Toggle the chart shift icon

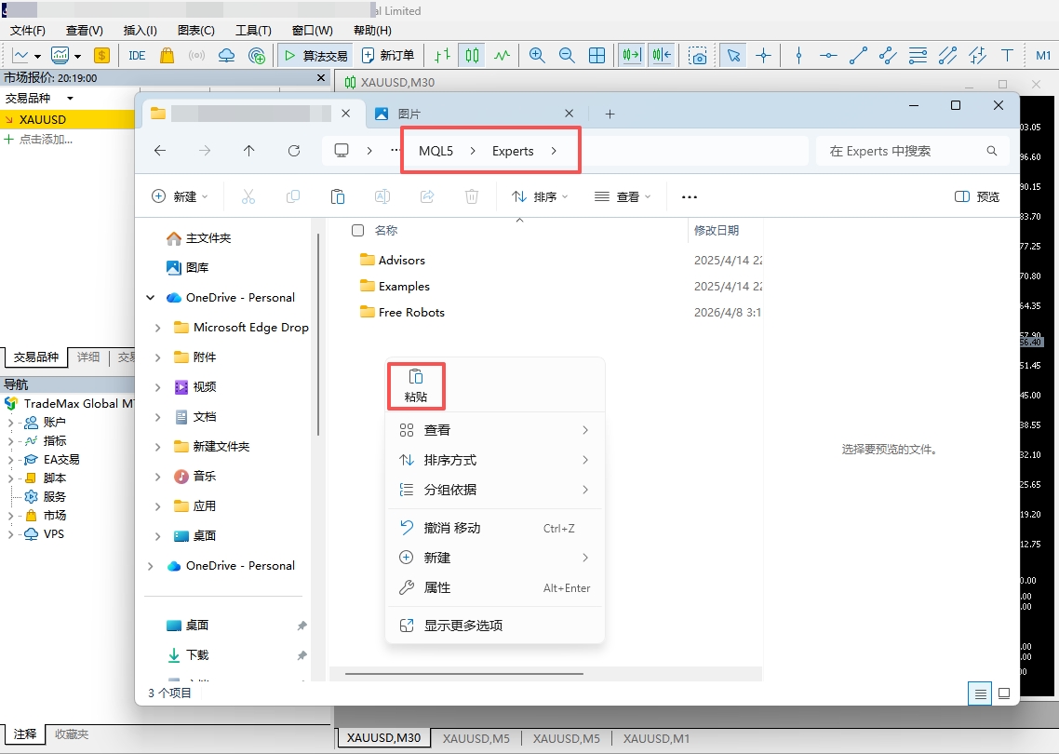(x=662, y=56)
